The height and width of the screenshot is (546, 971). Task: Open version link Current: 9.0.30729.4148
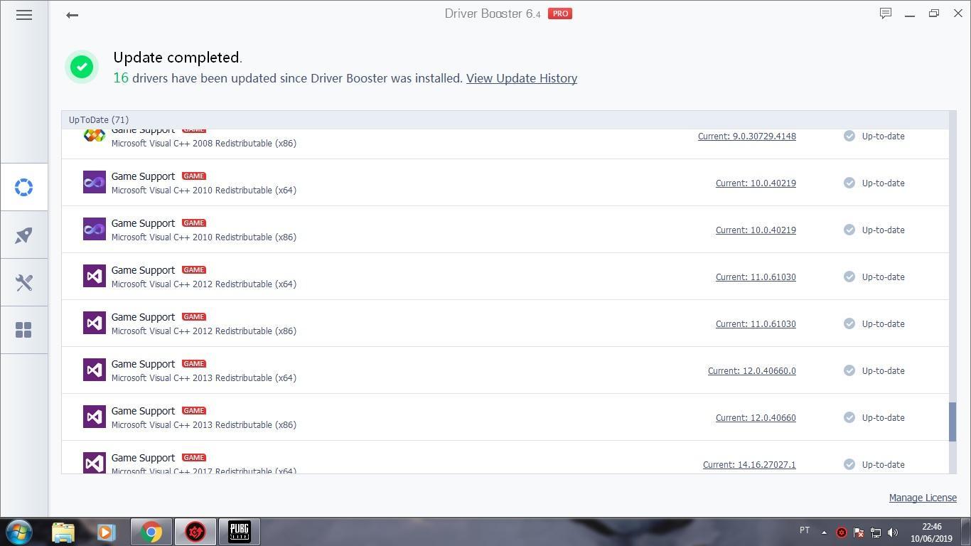tap(747, 136)
